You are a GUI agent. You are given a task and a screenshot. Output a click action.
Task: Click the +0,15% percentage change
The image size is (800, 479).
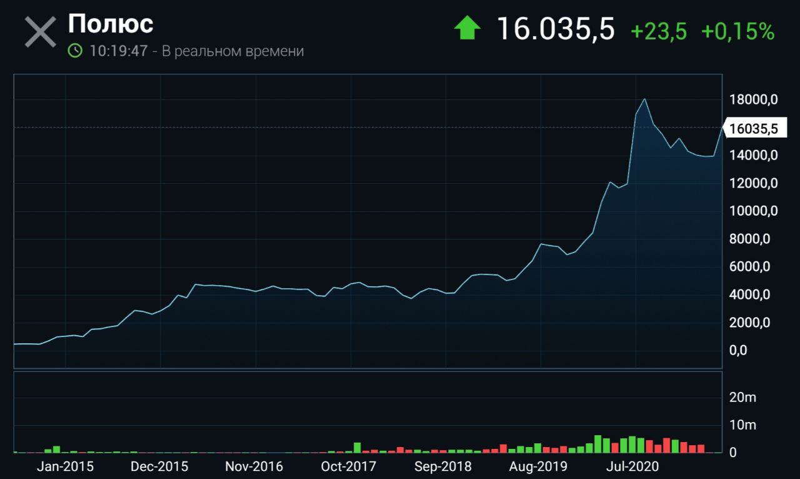click(737, 31)
